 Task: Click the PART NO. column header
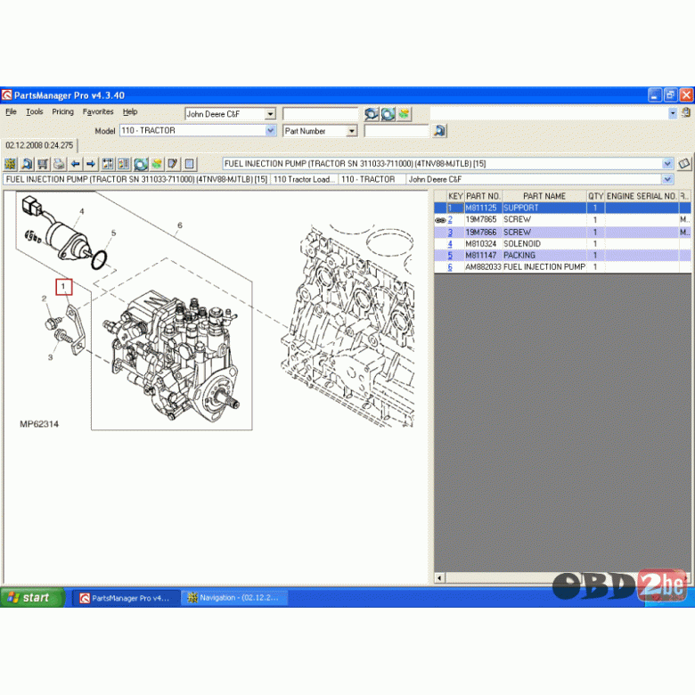[x=483, y=196]
